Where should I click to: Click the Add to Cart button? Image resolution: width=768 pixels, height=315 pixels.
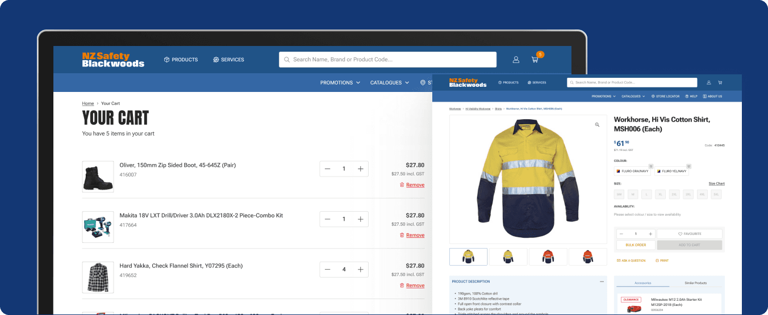(690, 245)
